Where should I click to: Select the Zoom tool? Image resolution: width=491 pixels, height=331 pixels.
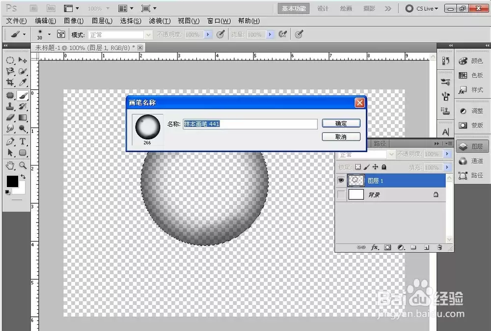click(x=23, y=165)
